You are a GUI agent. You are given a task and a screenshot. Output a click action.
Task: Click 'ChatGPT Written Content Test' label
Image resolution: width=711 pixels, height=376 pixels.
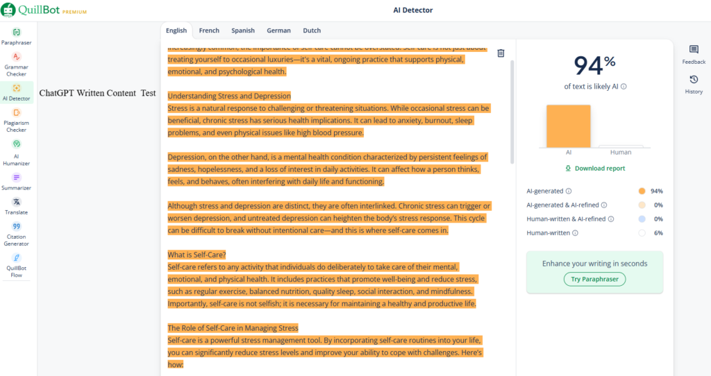coord(97,93)
